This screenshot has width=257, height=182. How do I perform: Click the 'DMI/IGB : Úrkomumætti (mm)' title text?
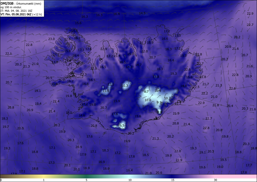tap(21, 3)
